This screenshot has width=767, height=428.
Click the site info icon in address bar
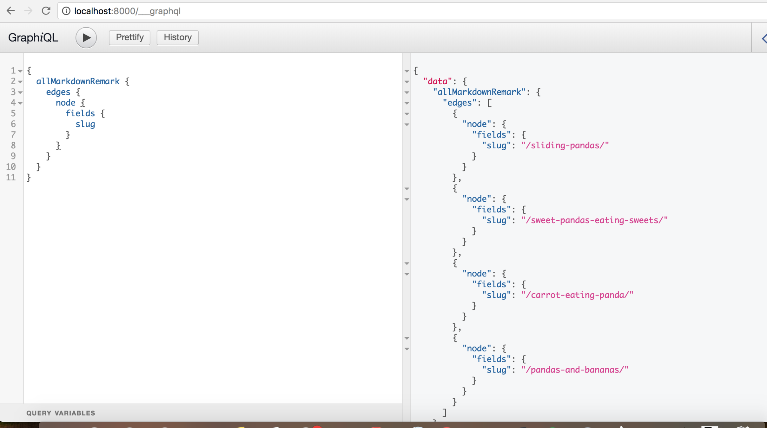coord(66,11)
